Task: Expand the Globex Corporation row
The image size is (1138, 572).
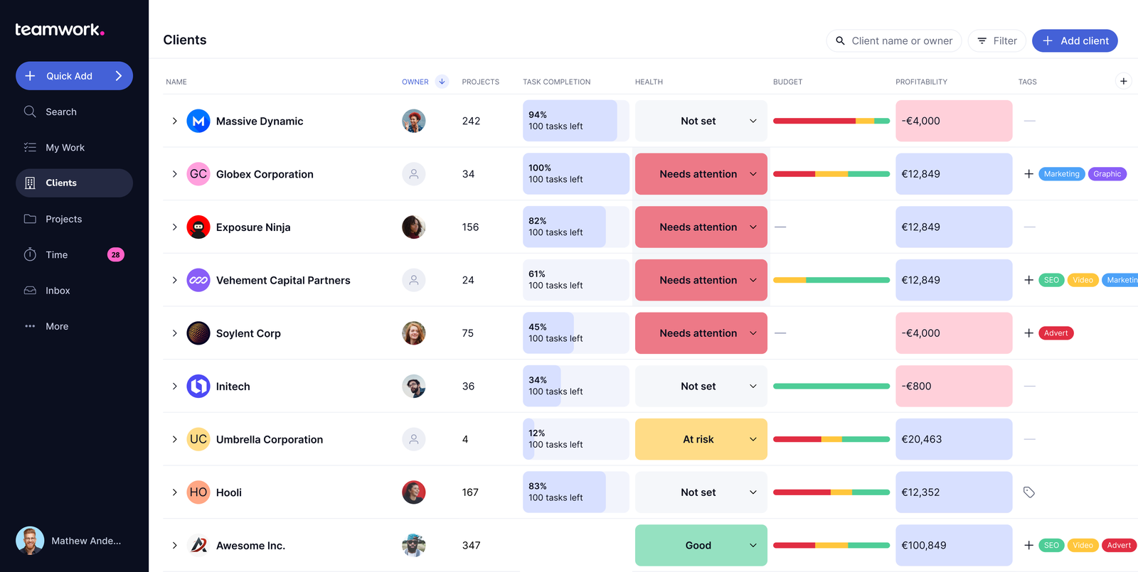Action: tap(175, 174)
